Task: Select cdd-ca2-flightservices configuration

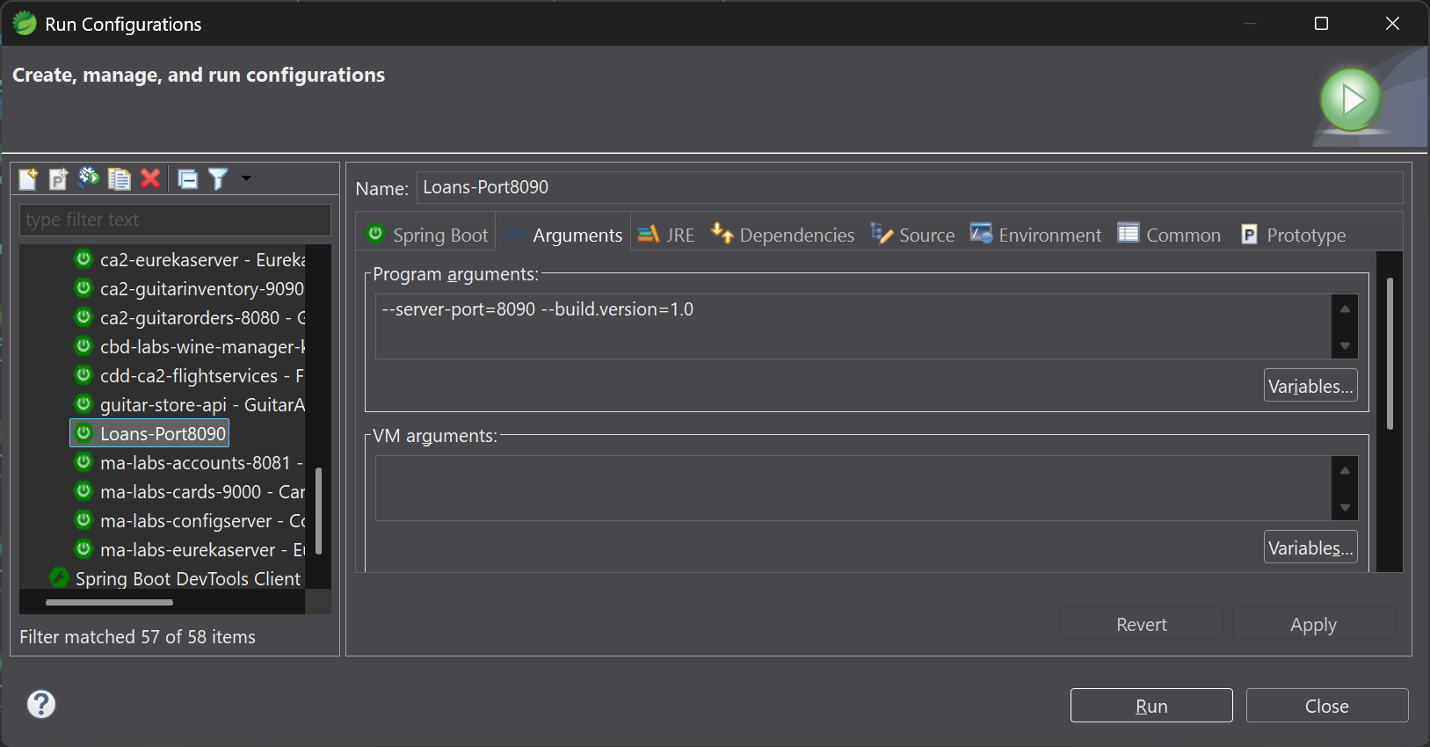Action: 189,376
